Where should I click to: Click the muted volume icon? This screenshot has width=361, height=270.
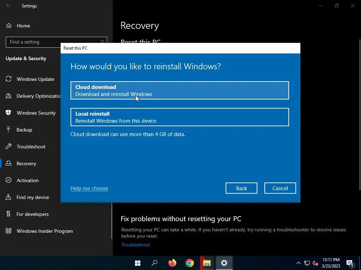(315, 263)
